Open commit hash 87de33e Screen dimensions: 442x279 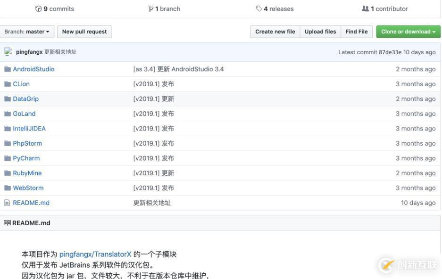pyautogui.click(x=390, y=52)
